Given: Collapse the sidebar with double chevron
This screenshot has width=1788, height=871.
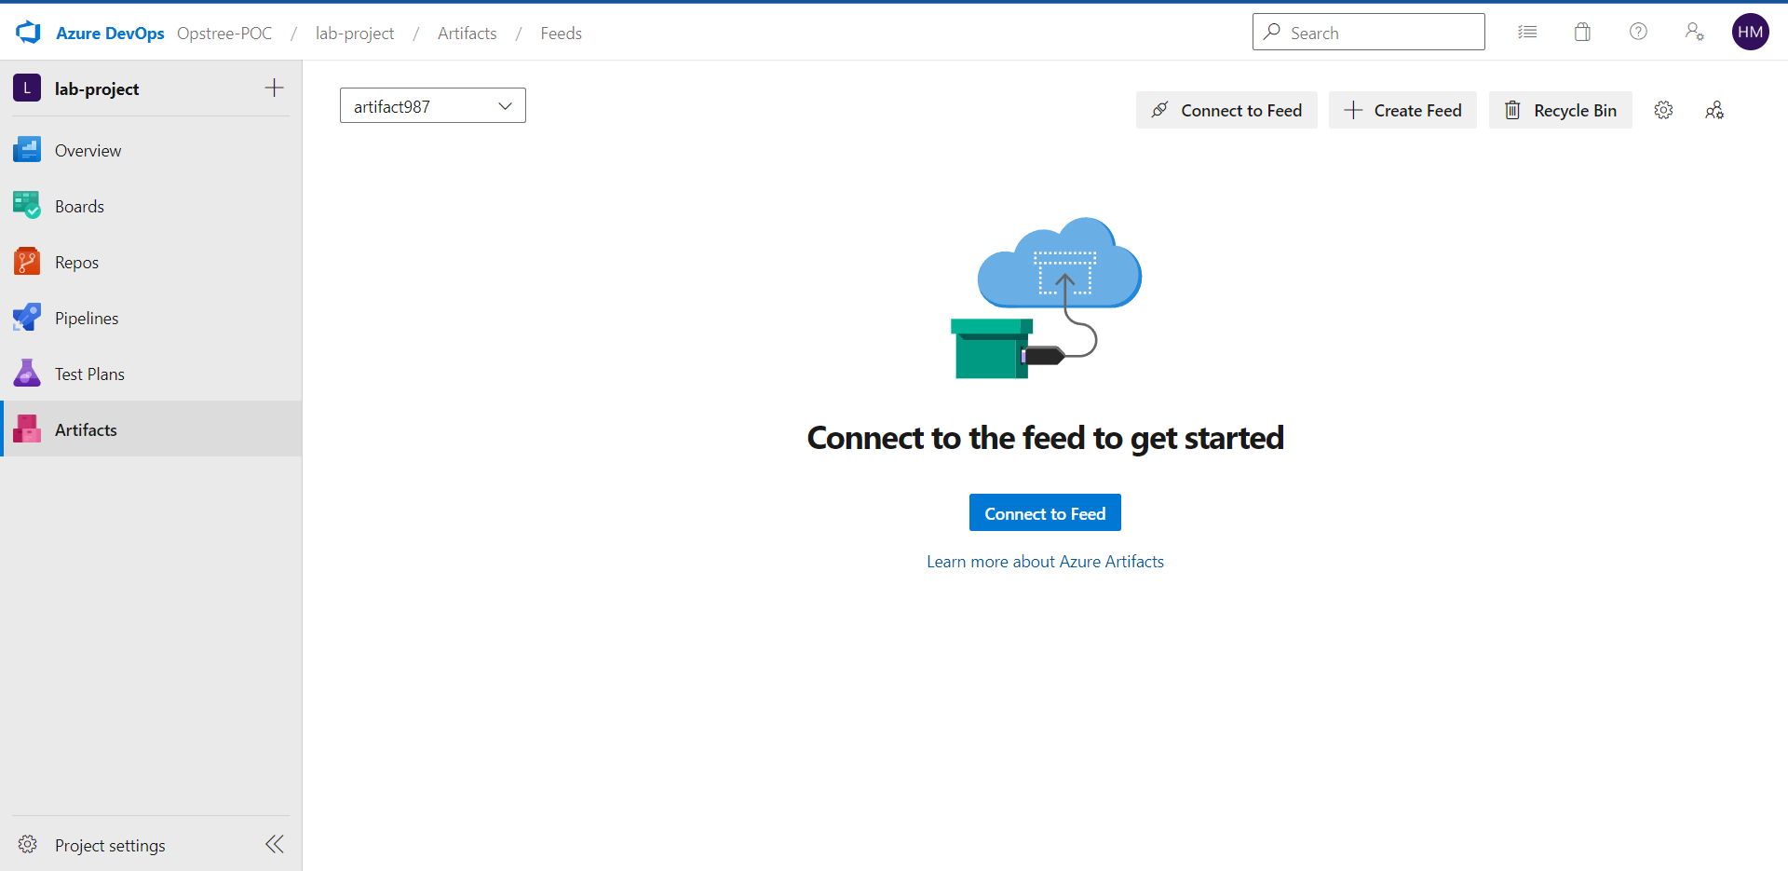Looking at the screenshot, I should coord(275,844).
